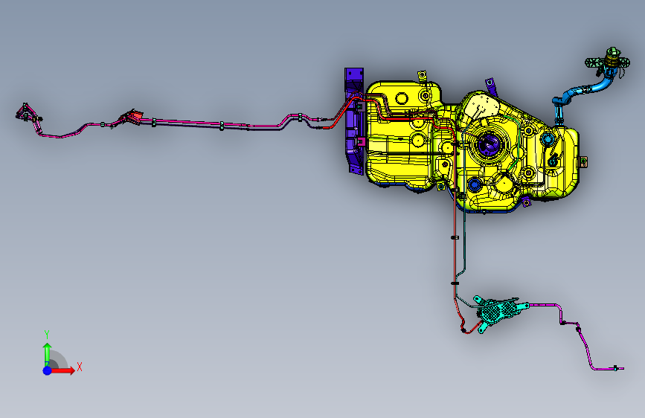Click the Y label on the triad

(x=47, y=334)
